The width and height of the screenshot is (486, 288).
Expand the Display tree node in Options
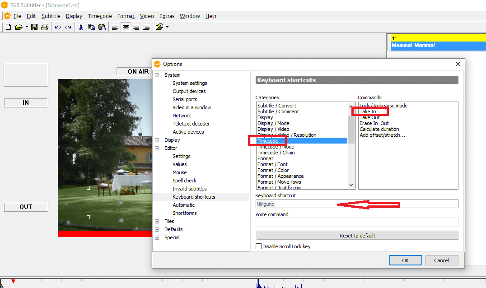(x=157, y=140)
